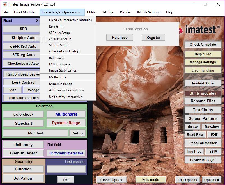
Task: Select SFRplus Setup menu entry
Action: (68, 33)
